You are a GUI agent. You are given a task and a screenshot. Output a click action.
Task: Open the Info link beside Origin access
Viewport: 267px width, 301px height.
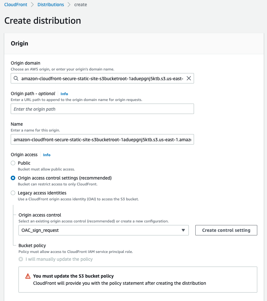point(46,155)
